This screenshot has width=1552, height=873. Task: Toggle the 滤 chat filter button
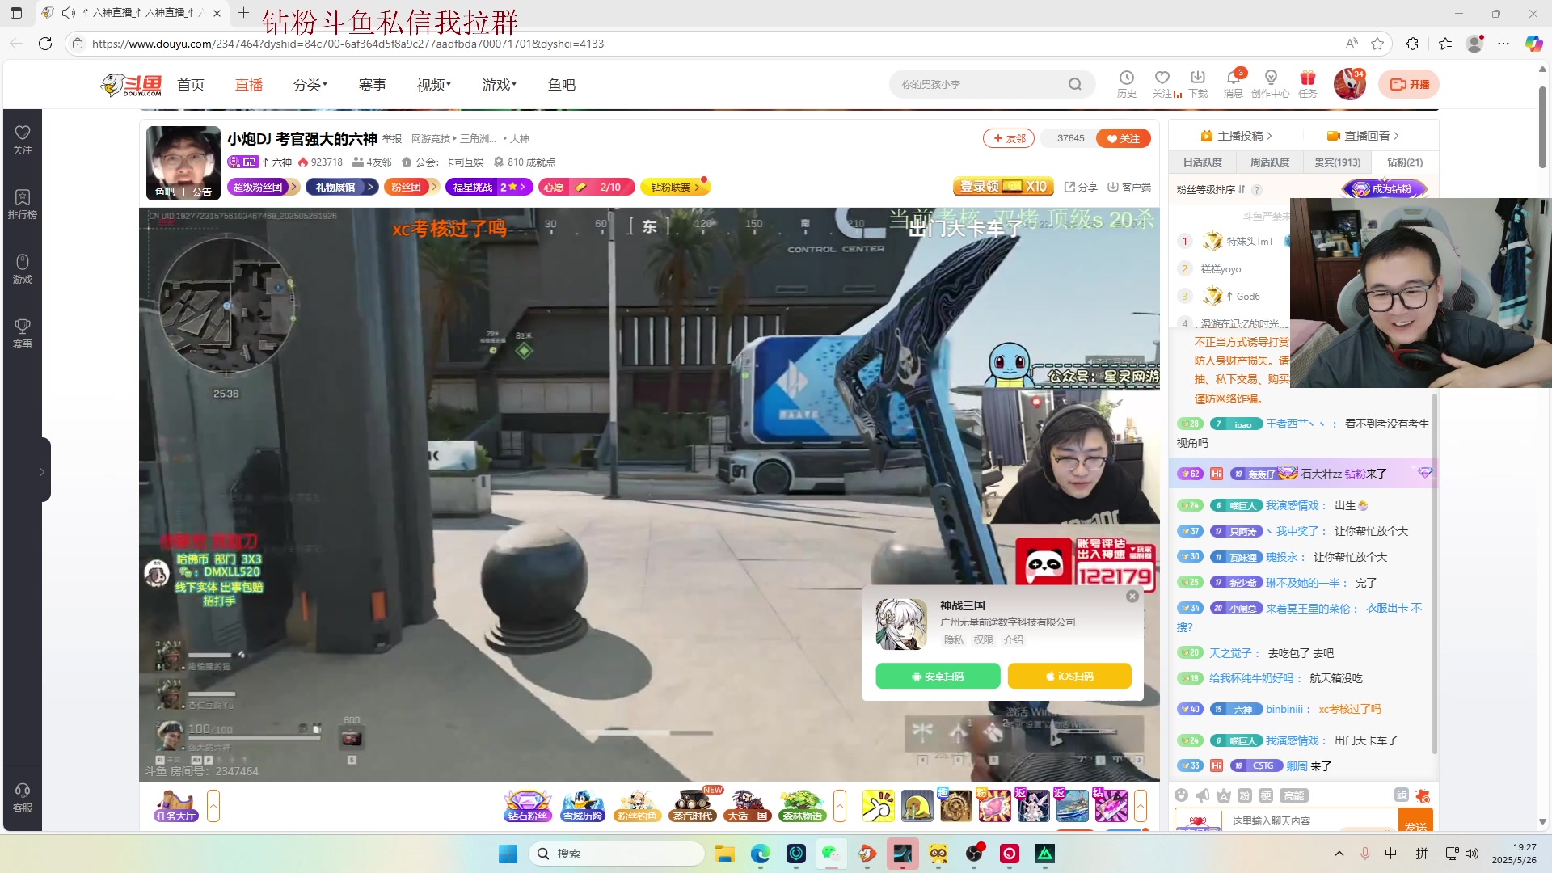coord(1402,795)
